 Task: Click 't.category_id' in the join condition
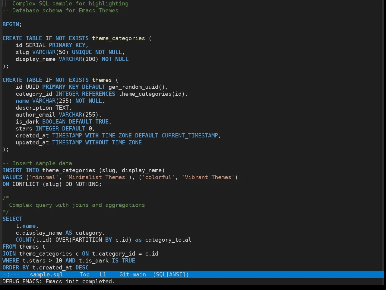tap(114, 254)
